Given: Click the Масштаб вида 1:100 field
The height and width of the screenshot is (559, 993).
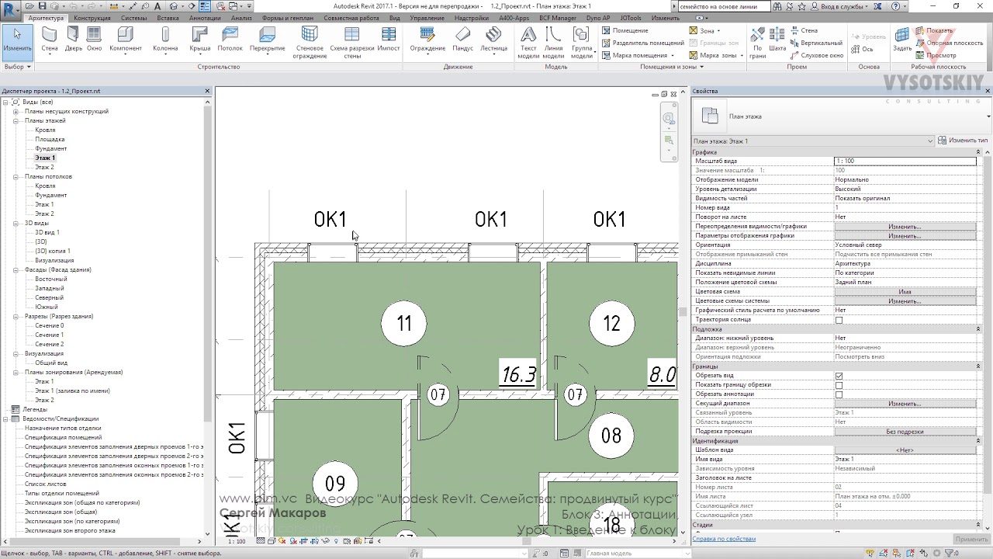Looking at the screenshot, I should (905, 161).
